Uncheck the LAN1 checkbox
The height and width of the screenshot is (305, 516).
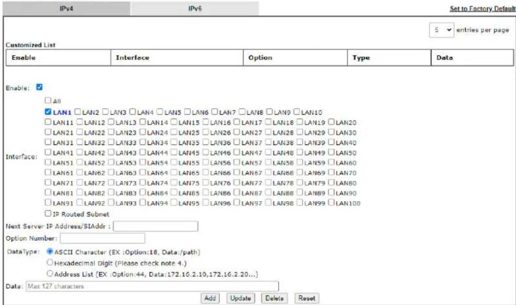click(48, 112)
